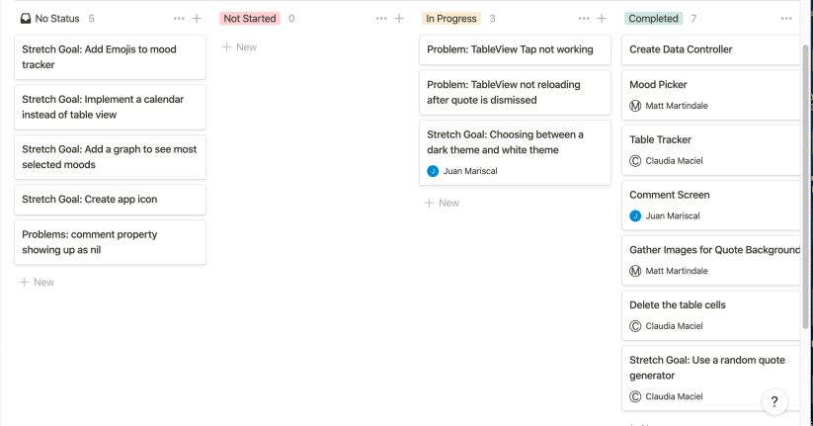Open the Completed column options menu
This screenshot has width=813, height=426.
[786, 19]
